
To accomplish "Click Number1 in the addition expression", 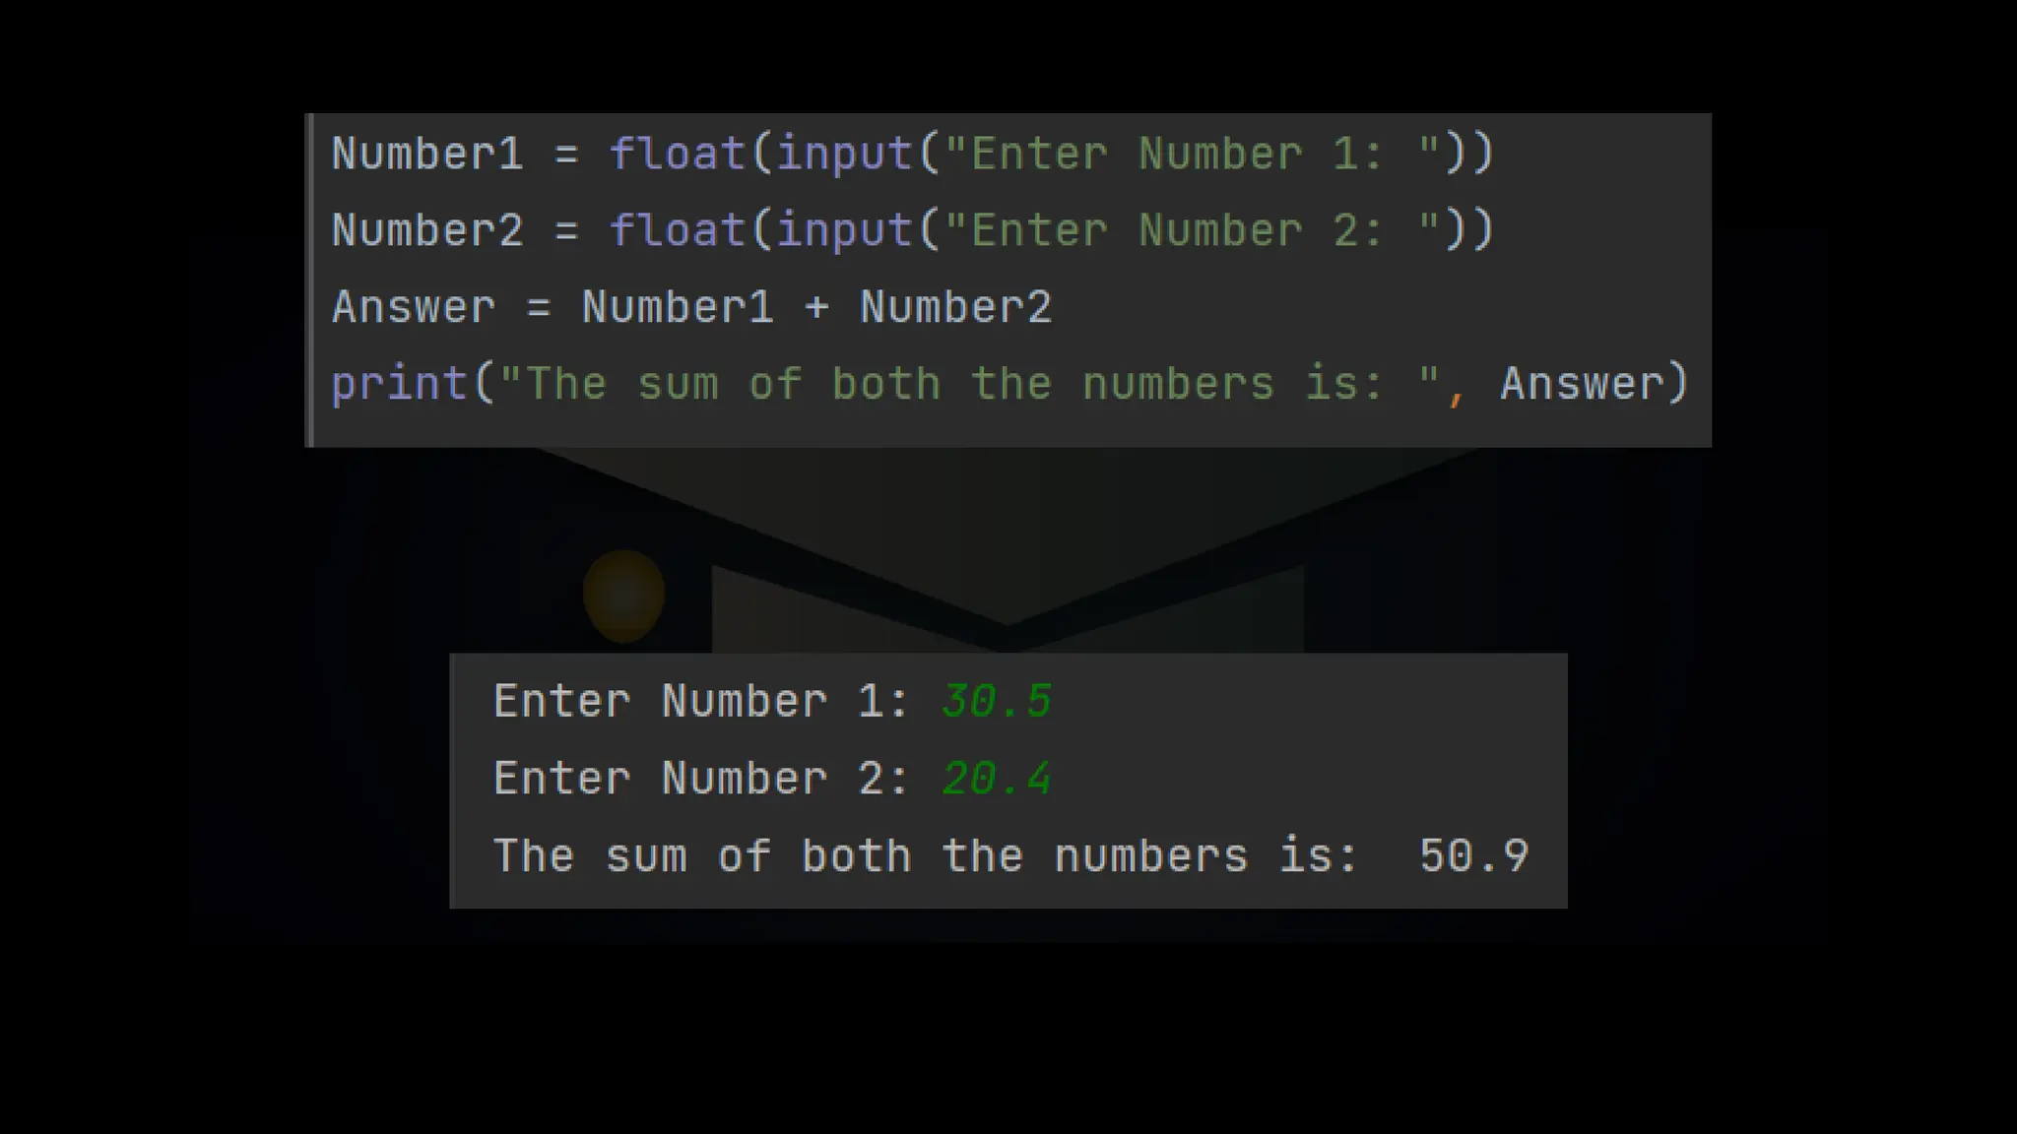I will 678,308.
